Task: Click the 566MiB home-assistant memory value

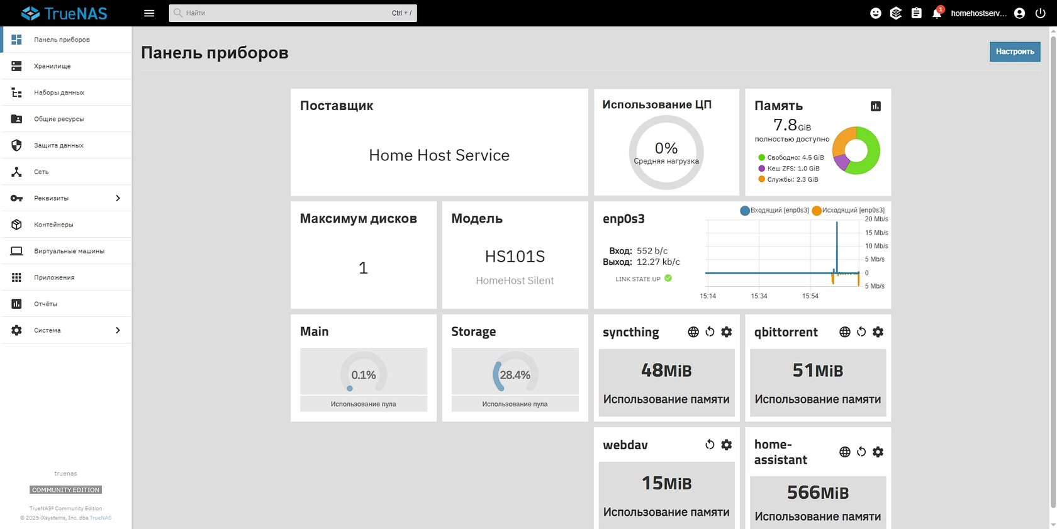Action: pos(818,493)
